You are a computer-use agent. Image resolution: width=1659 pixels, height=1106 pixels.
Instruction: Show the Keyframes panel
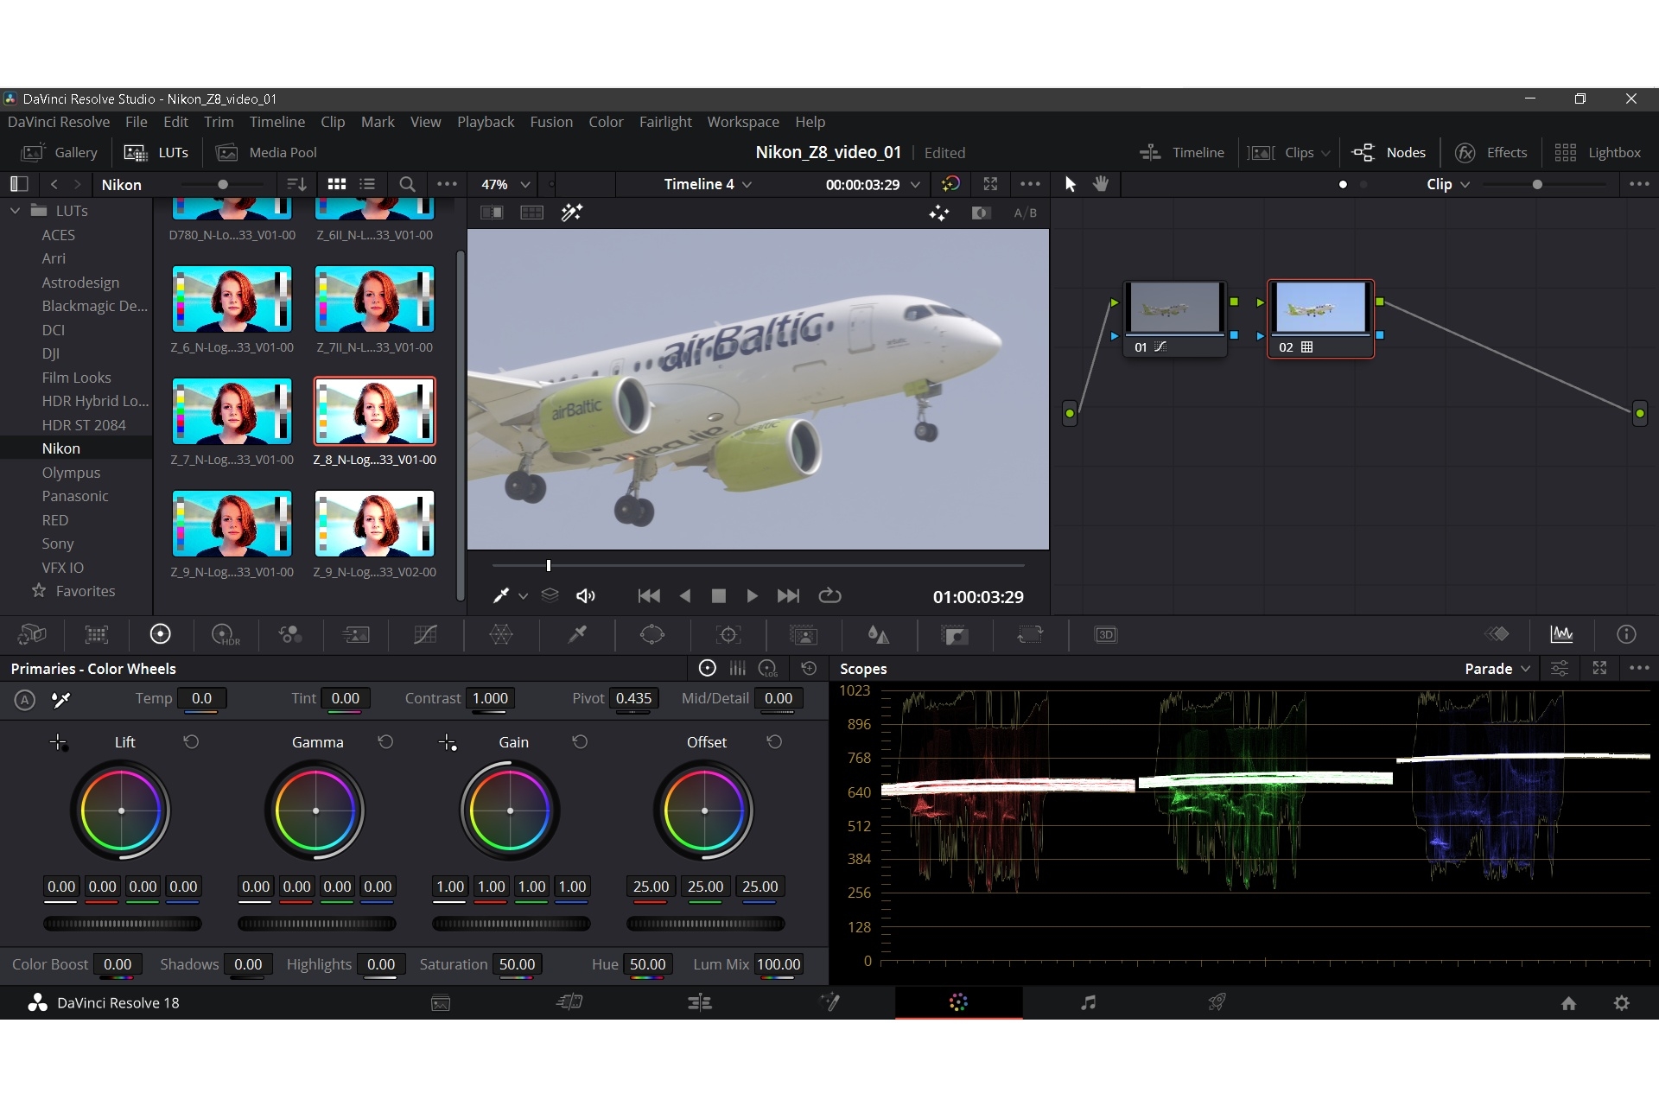(1497, 634)
